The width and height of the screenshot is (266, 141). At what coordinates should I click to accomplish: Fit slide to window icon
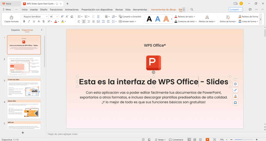(x=215, y=139)
